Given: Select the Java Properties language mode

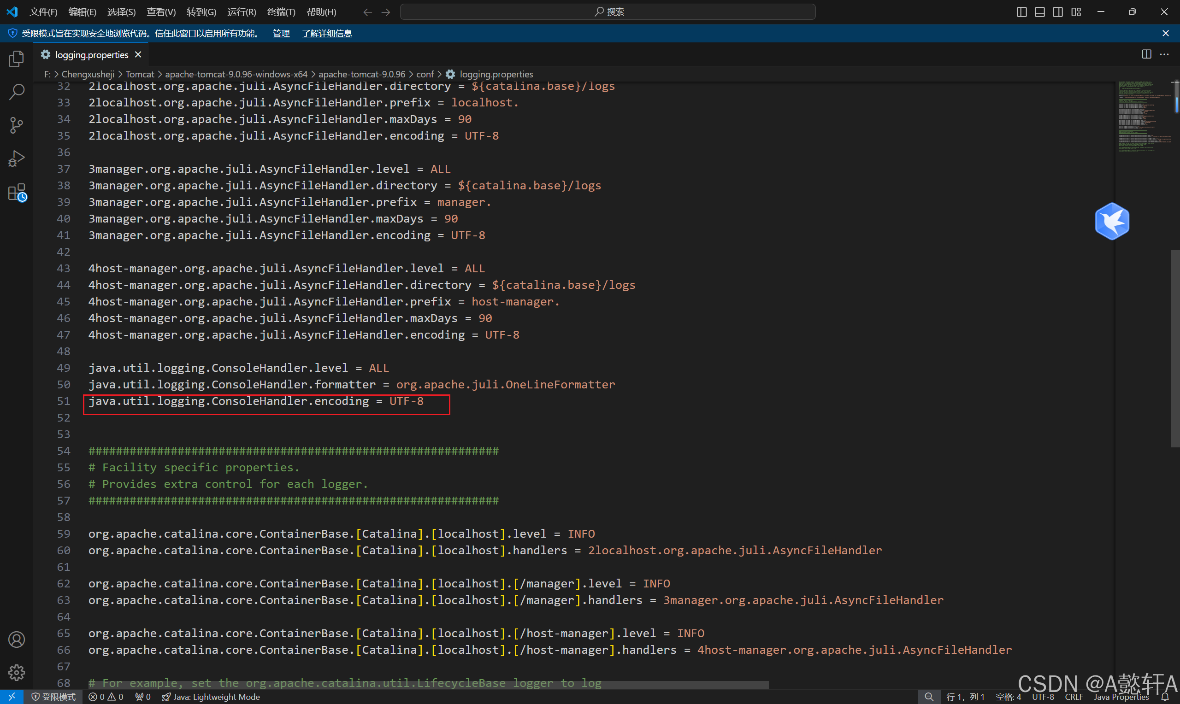Looking at the screenshot, I should coord(1121,697).
